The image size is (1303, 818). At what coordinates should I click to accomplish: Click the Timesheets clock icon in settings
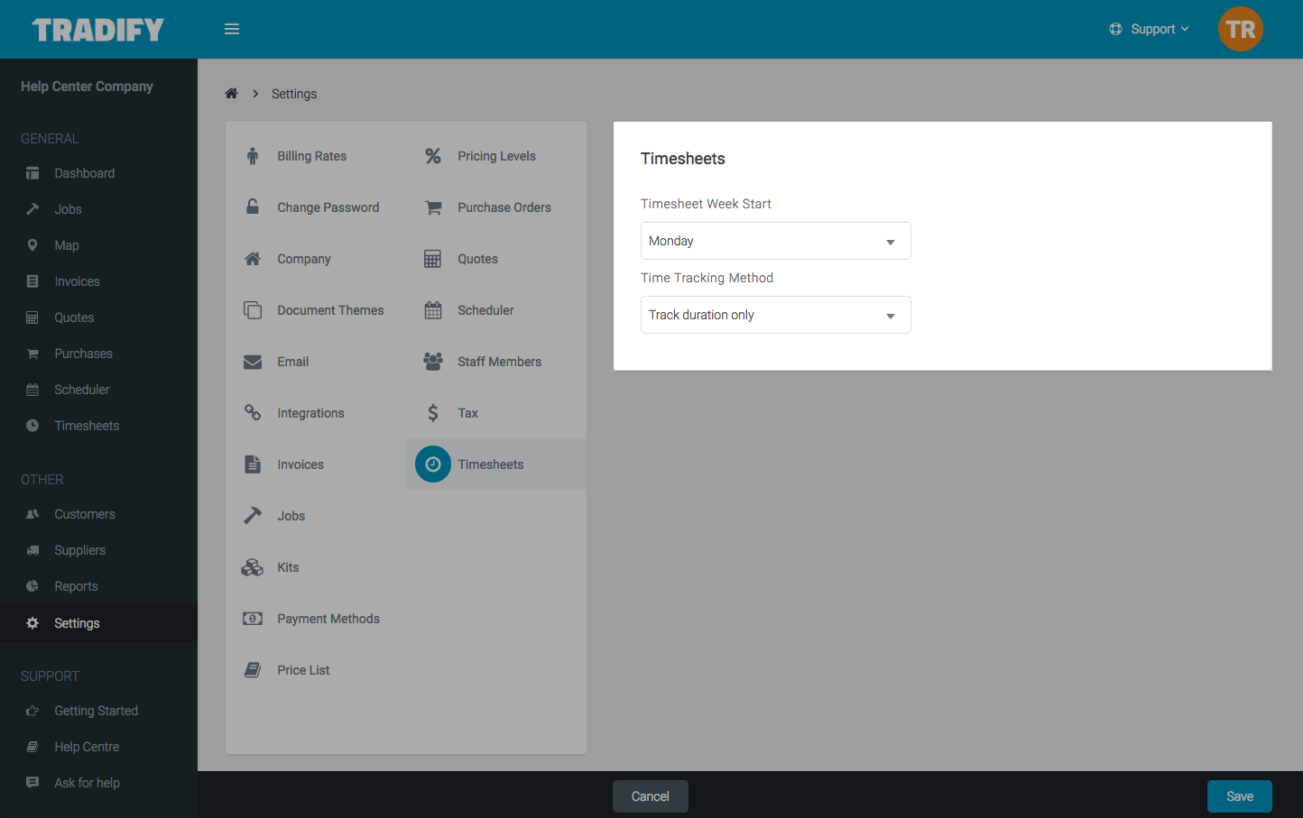click(433, 464)
